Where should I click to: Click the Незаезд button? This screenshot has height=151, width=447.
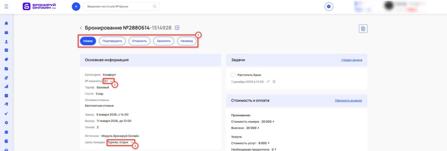187,41
